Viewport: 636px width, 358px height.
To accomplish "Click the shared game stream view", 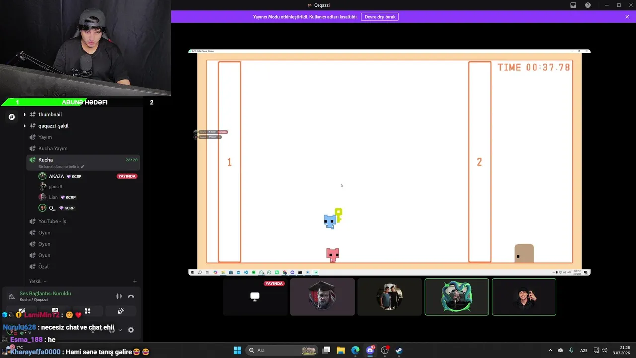I will pyautogui.click(x=390, y=162).
